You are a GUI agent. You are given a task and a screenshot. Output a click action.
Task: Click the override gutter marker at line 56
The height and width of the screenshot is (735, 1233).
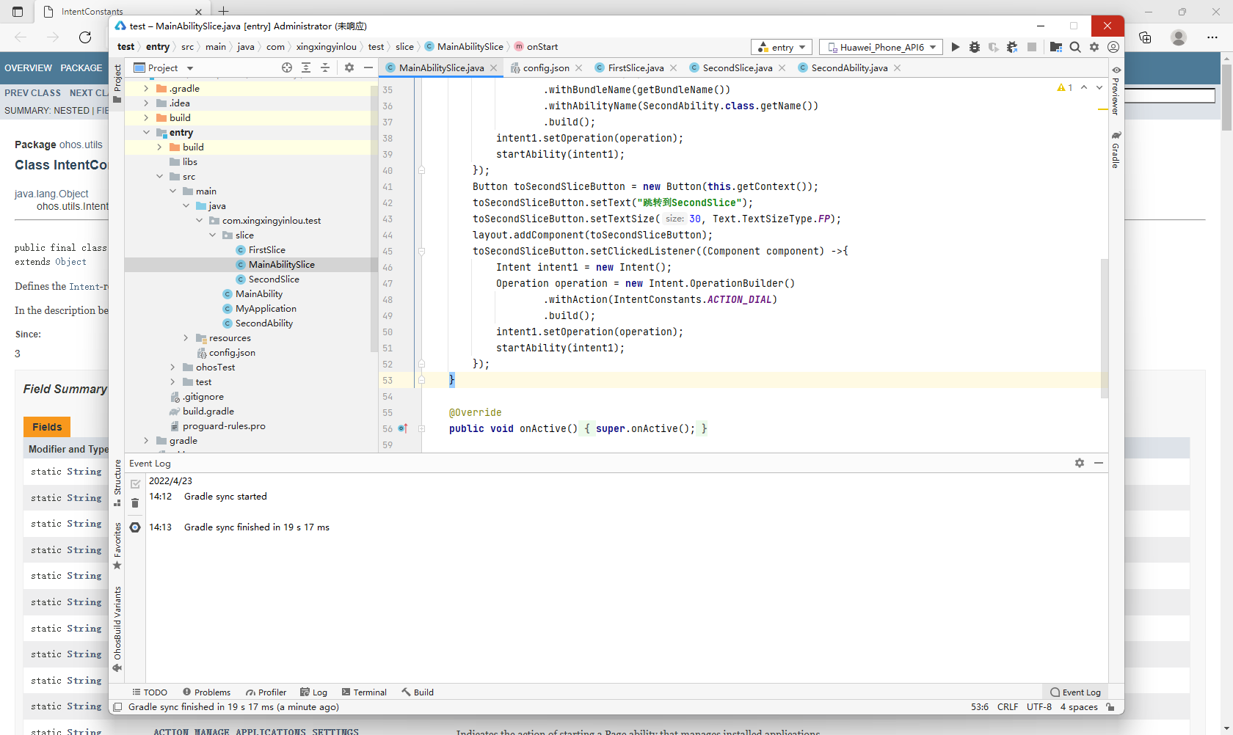[402, 428]
